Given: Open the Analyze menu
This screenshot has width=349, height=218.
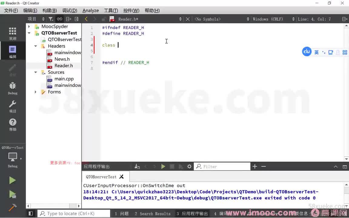Looking at the screenshot, I should pyautogui.click(x=91, y=11).
